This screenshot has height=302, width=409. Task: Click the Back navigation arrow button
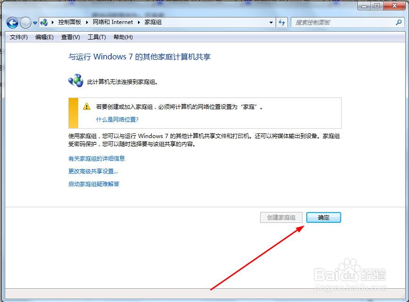point(12,23)
